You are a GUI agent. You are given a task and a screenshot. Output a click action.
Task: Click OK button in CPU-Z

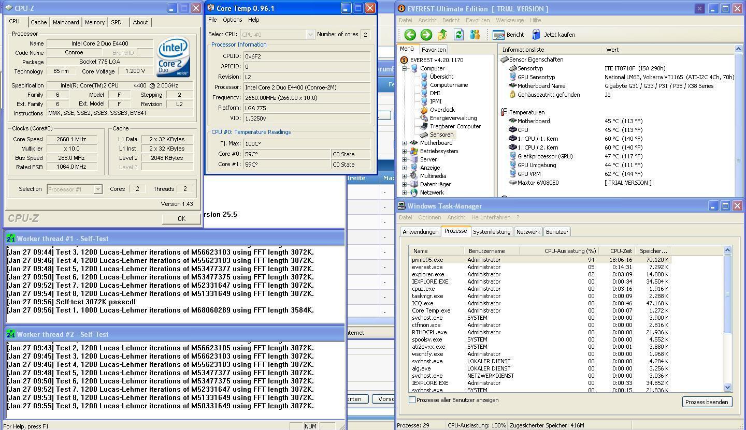click(181, 218)
